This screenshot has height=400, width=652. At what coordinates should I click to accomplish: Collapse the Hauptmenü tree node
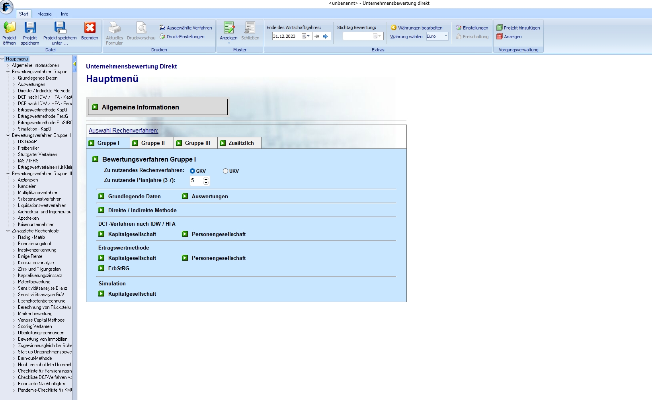2,59
